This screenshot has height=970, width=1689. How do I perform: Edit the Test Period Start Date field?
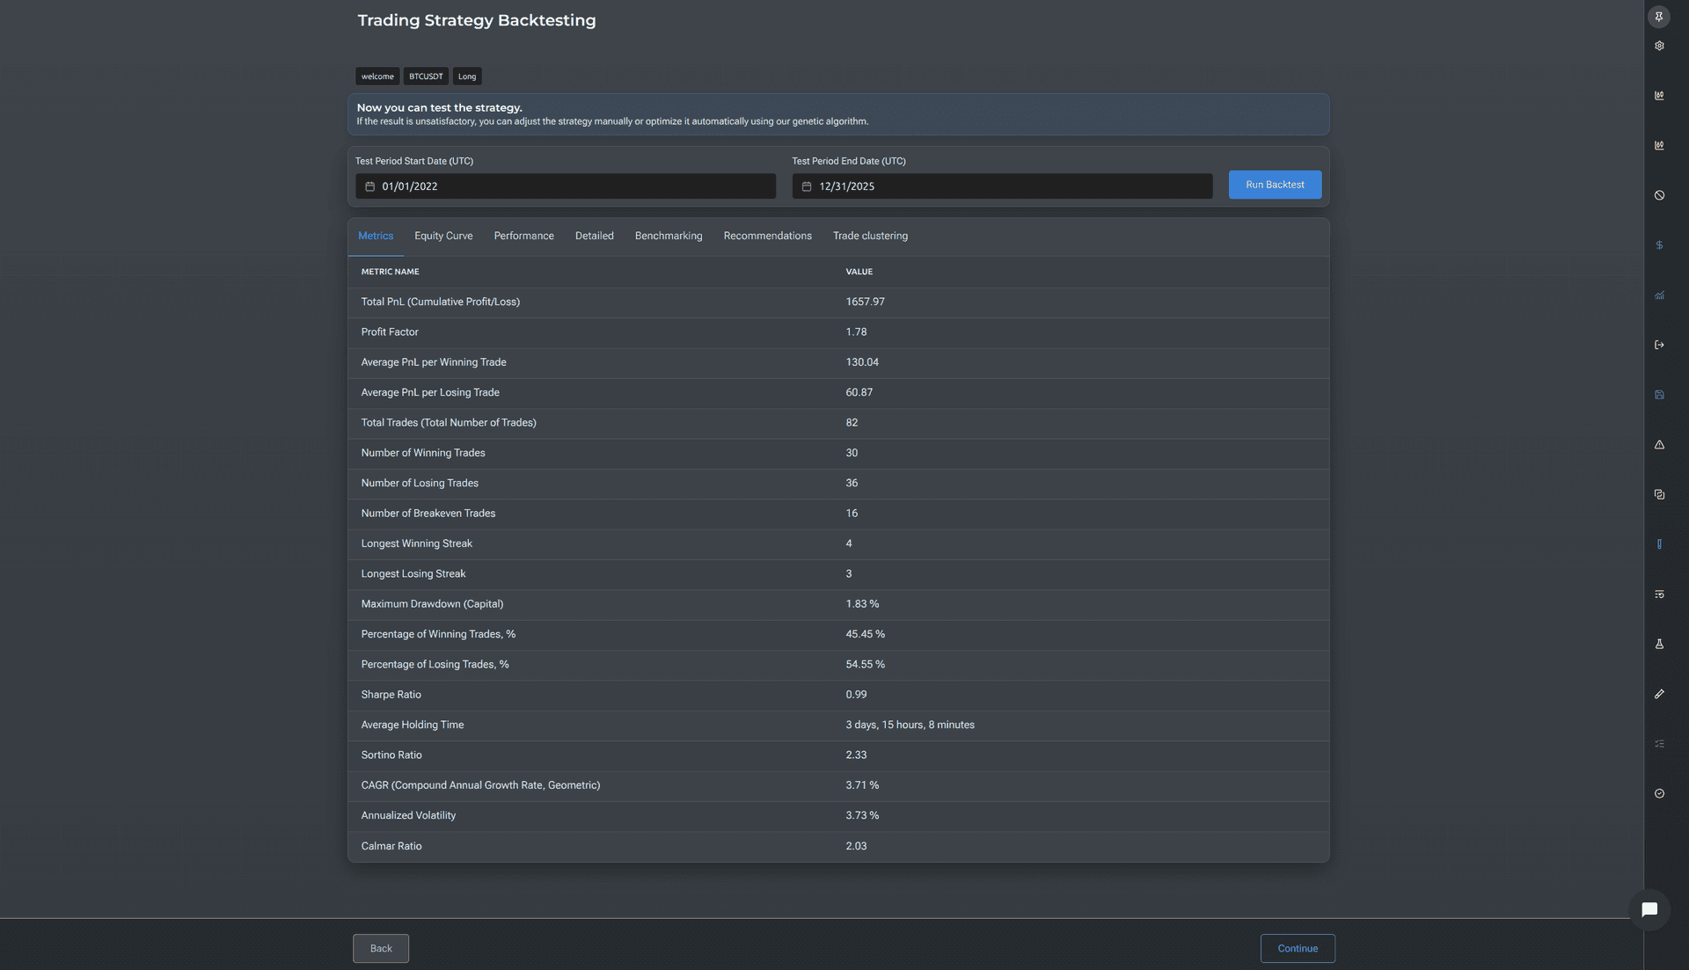[x=566, y=186]
